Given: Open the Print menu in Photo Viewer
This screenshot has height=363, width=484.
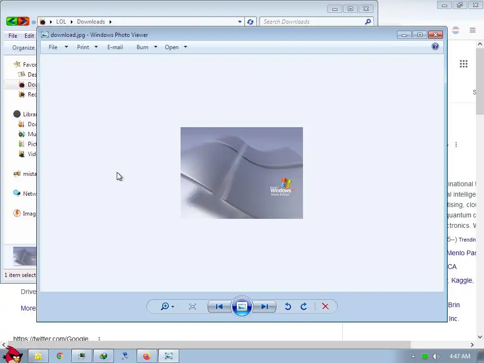Looking at the screenshot, I should coord(83,47).
